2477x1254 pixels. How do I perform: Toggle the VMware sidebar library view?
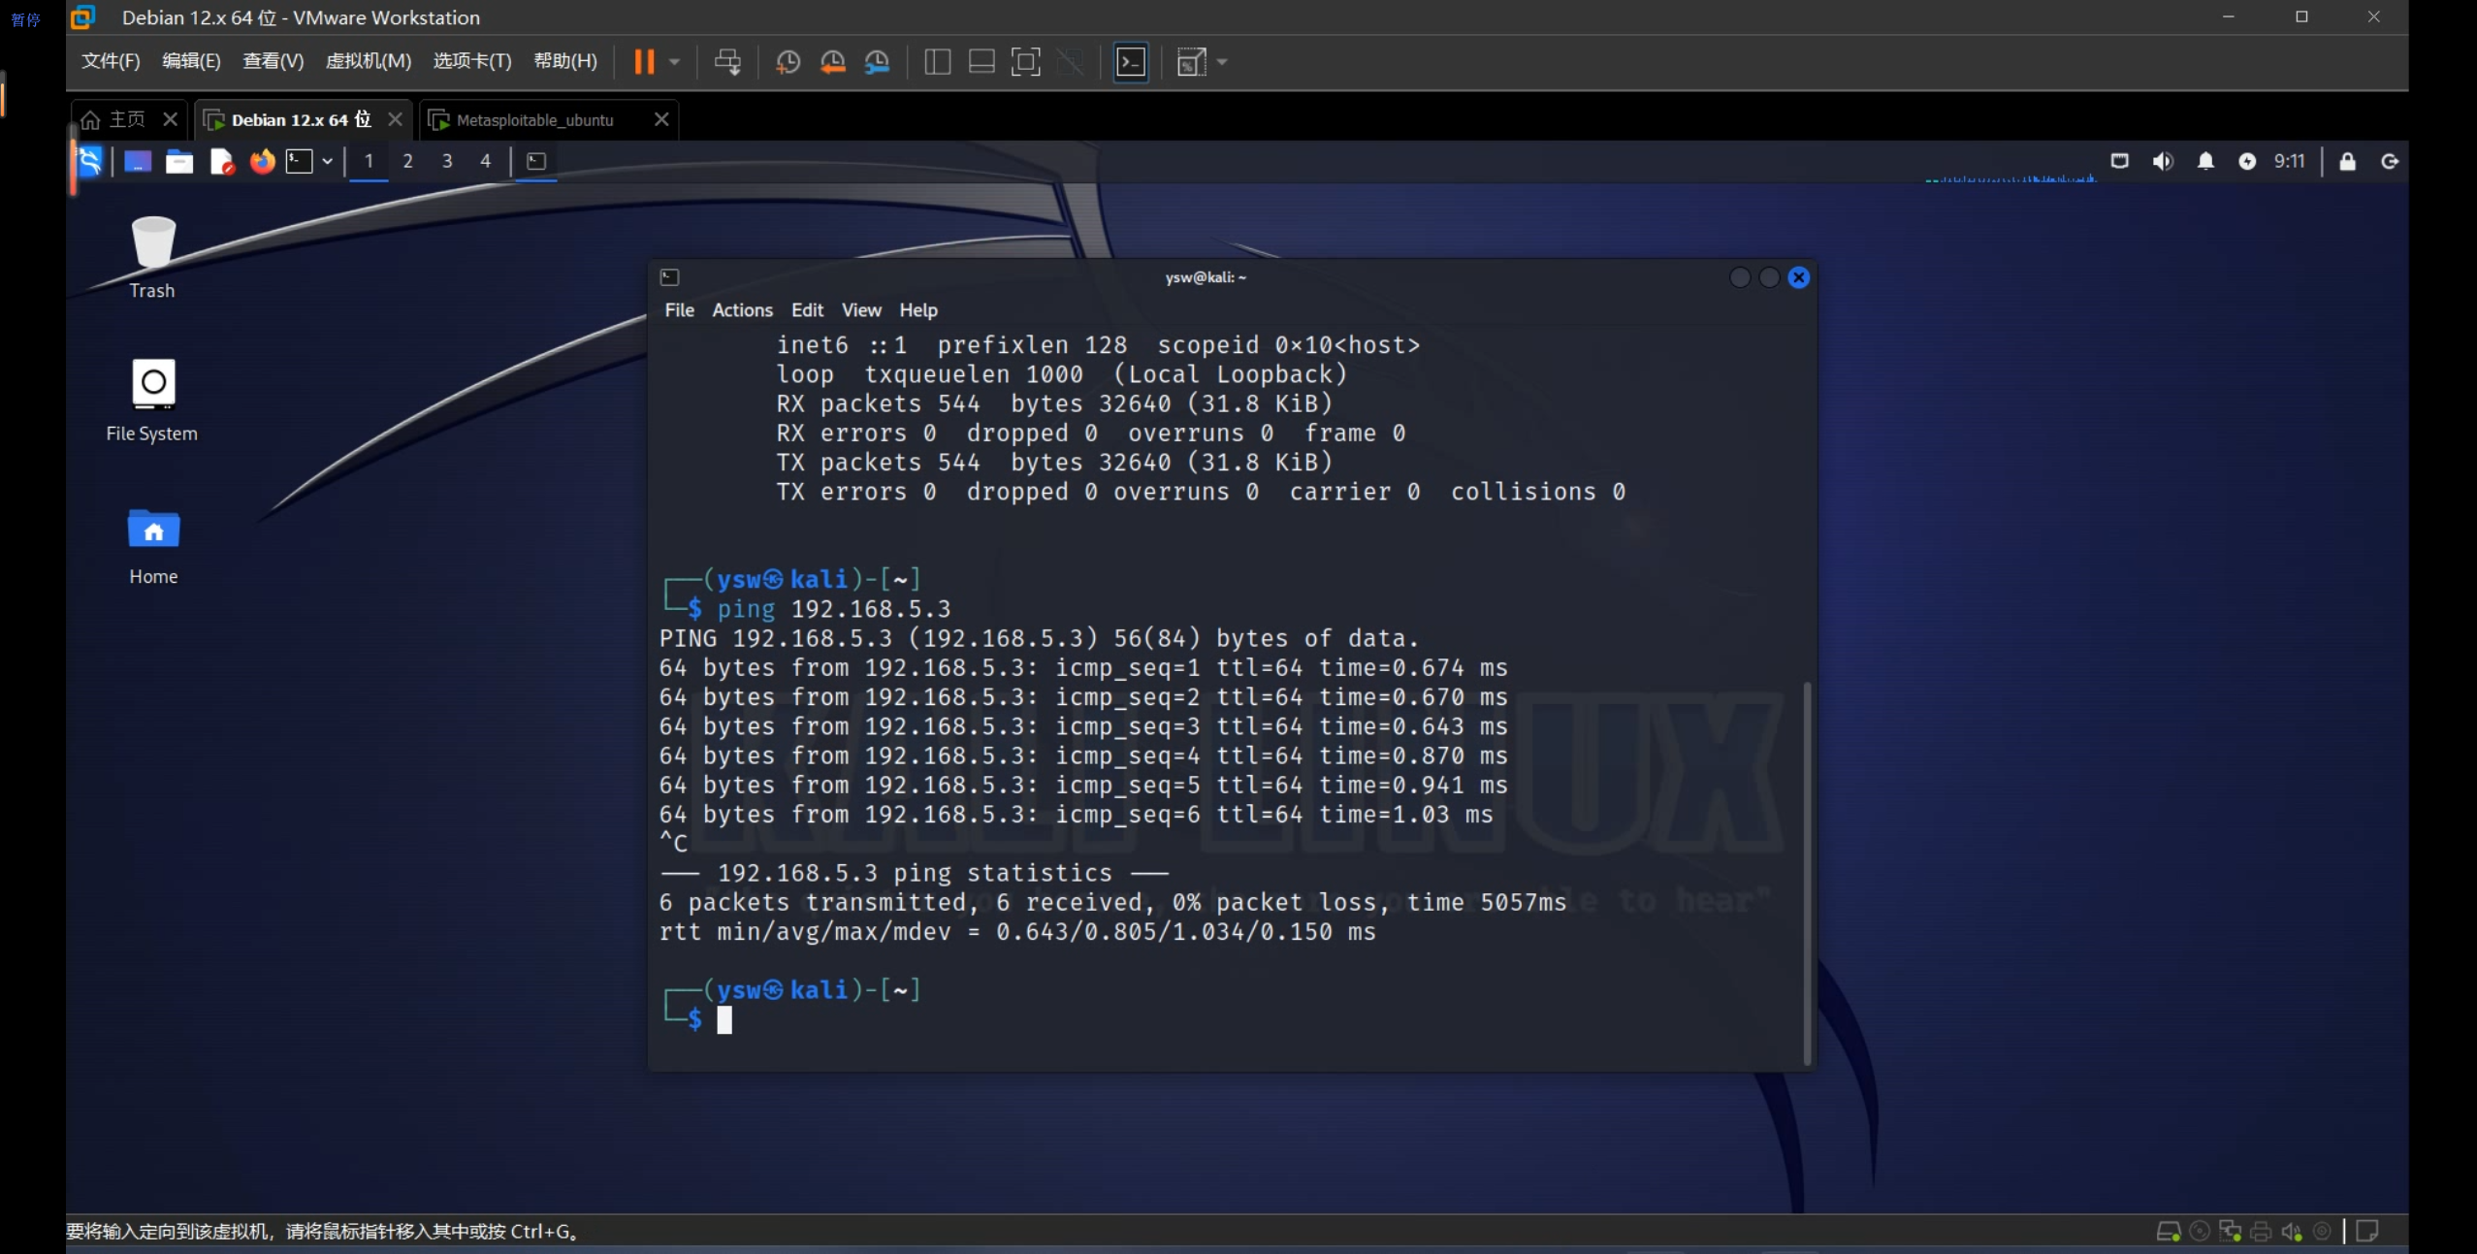coord(937,62)
